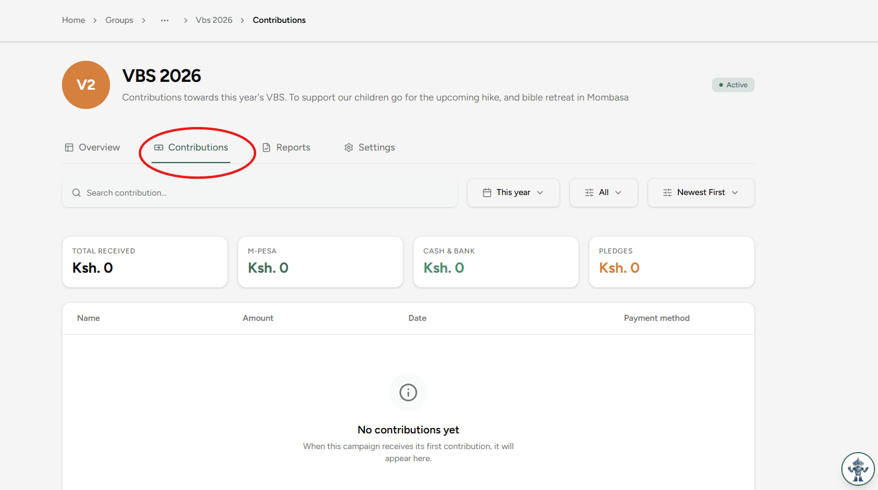Click the VBS 2026 title
The width and height of the screenshot is (878, 490).
(162, 76)
